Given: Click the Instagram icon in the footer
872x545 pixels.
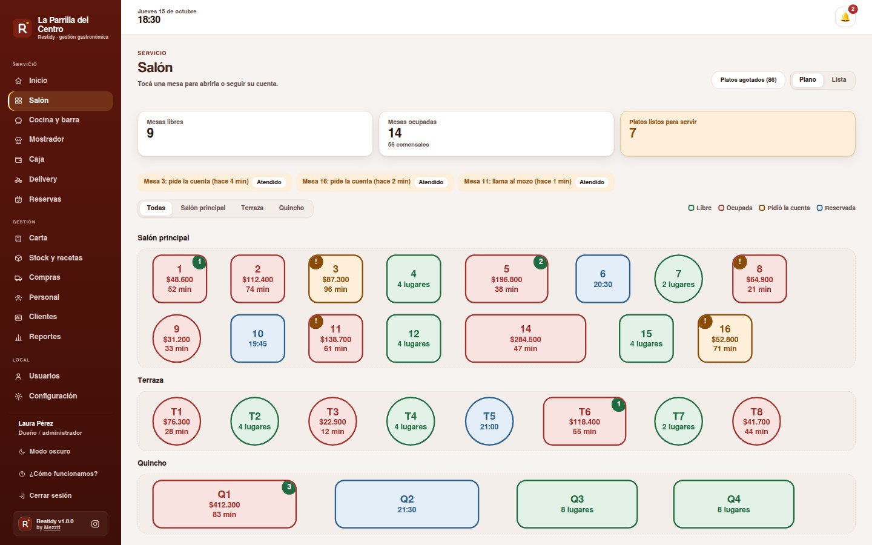Looking at the screenshot, I should (95, 524).
